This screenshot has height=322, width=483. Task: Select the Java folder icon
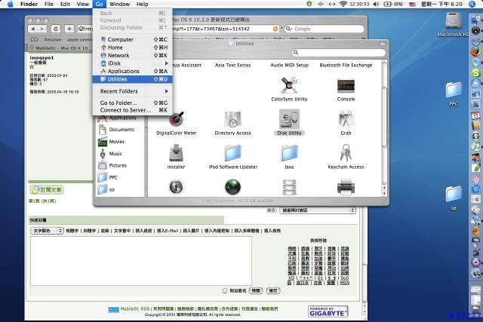point(289,153)
